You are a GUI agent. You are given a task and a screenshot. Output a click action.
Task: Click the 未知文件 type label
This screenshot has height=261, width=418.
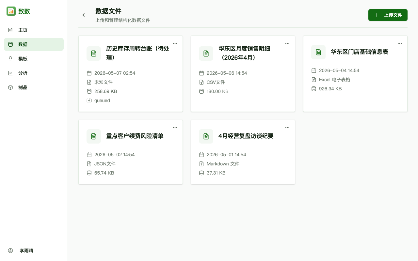[x=104, y=82]
